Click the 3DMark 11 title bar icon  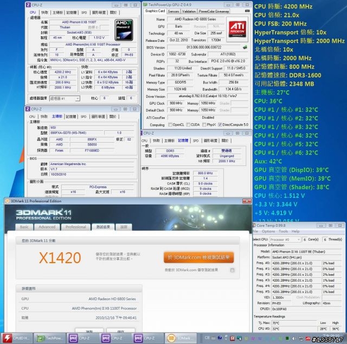[x=7, y=201]
